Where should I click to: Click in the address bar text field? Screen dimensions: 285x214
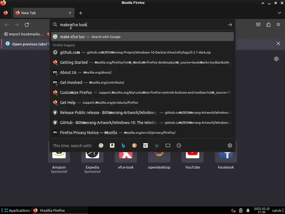point(143,25)
